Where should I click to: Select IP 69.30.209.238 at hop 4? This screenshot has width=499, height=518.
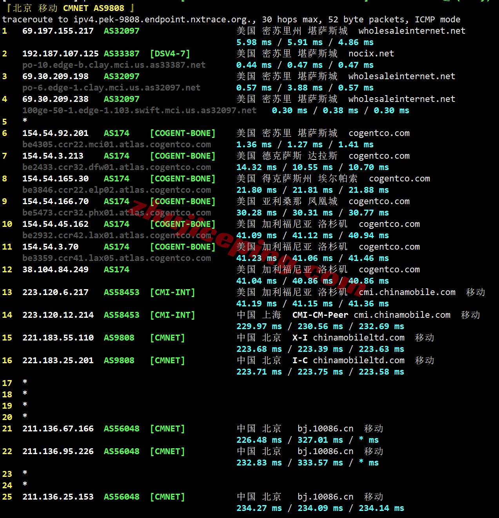[x=55, y=99]
